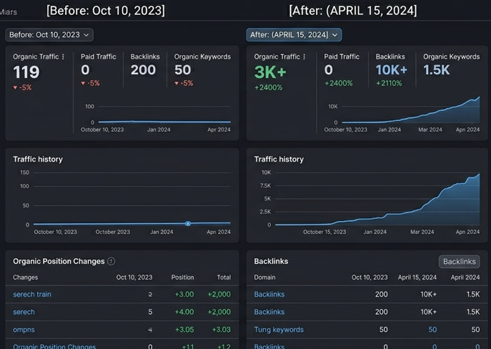This screenshot has width=491, height=349.
Task: Click the 'Position' column header
Action: point(182,277)
